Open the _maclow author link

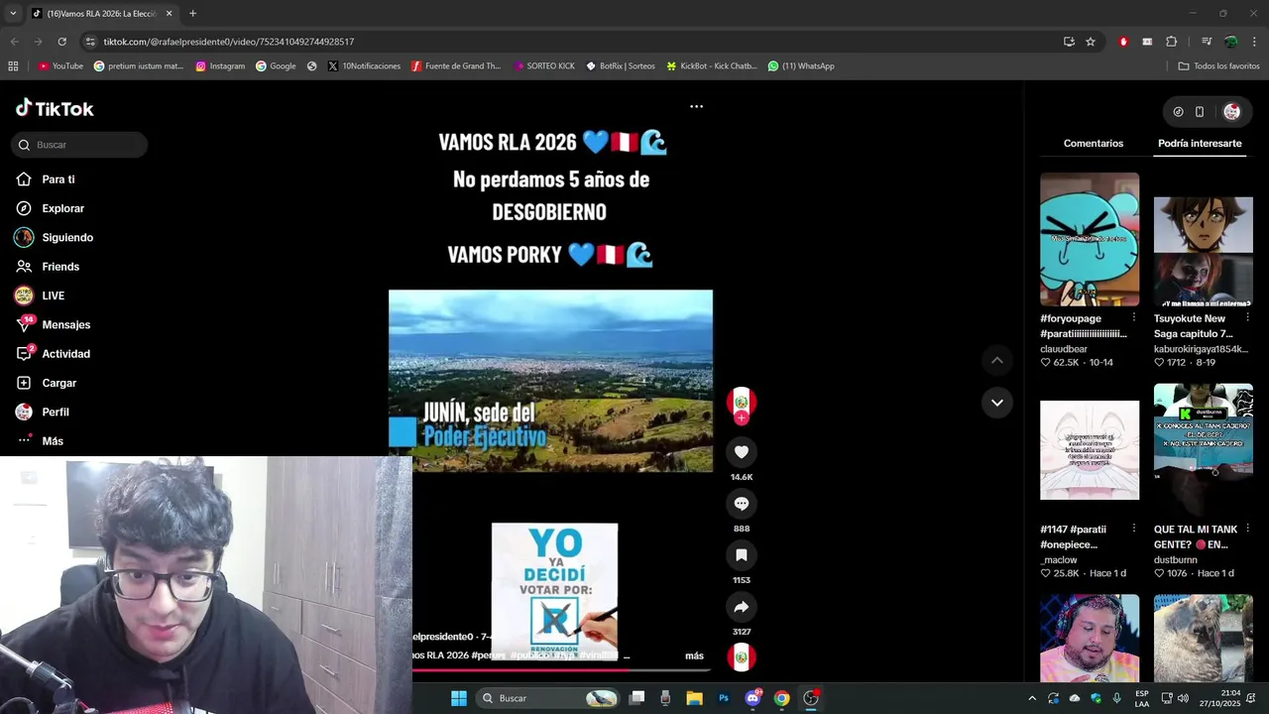click(1058, 560)
